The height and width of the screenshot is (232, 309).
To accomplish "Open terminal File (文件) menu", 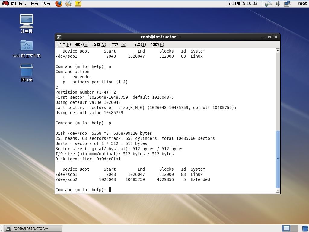I will (64, 45).
